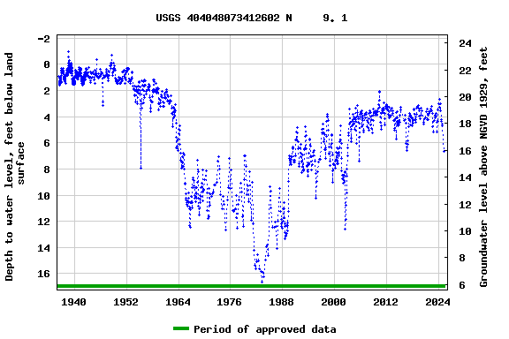Viewport: 509px width, 339px height.
Task: Click the chart title 'USGS 404048073412602 N'
Action: (x=224, y=18)
